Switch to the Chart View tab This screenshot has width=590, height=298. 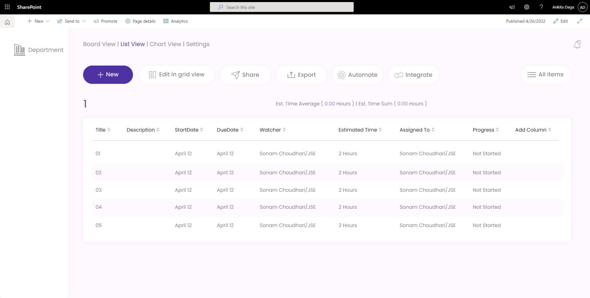click(x=165, y=44)
